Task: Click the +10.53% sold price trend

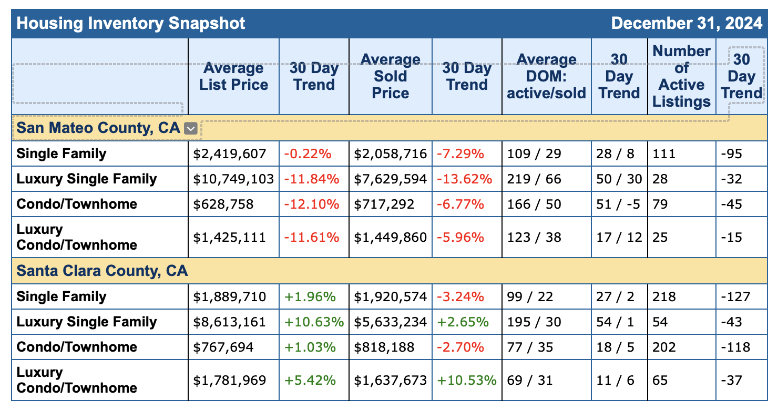Action: [x=466, y=380]
